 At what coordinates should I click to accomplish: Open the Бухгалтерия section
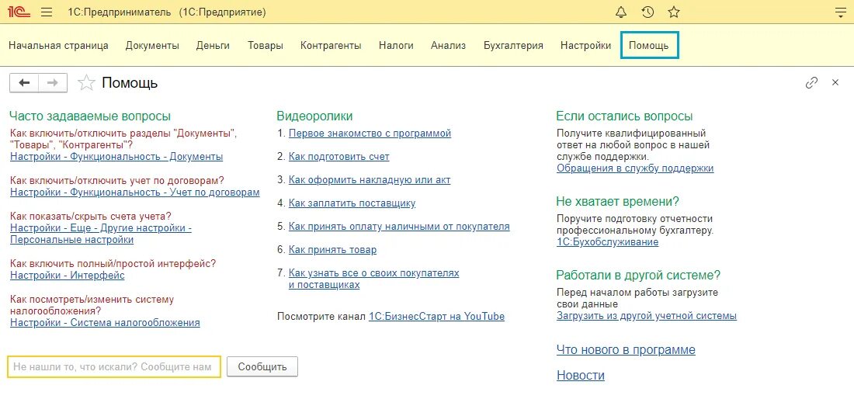(x=513, y=46)
